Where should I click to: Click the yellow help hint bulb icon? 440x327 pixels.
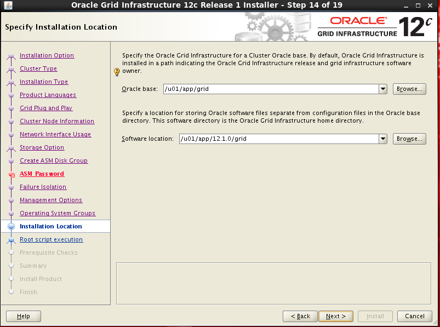click(x=117, y=72)
